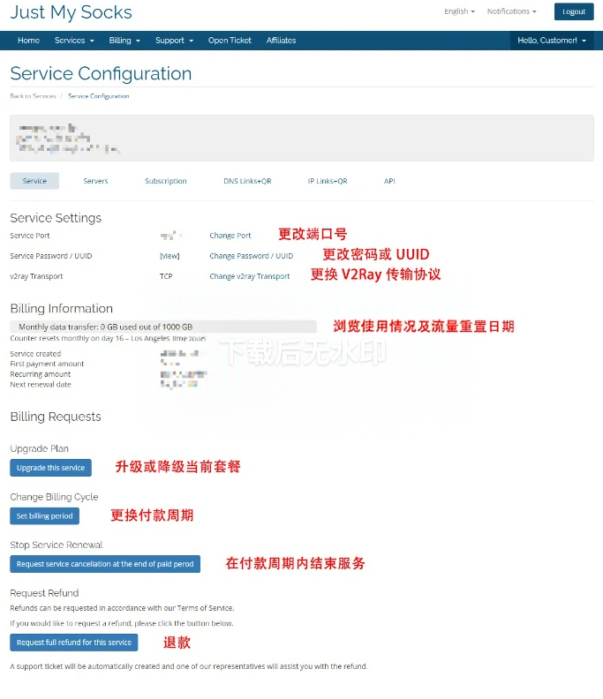
Task: Open the DNS Links+QR tab
Action: click(x=247, y=181)
